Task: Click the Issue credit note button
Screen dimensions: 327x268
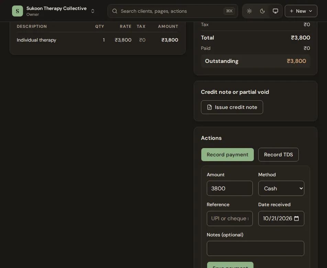Action: pyautogui.click(x=232, y=107)
